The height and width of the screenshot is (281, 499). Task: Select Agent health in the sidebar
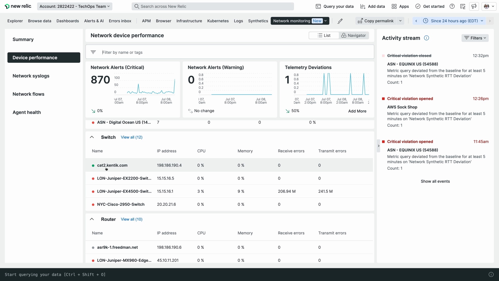click(44, 112)
